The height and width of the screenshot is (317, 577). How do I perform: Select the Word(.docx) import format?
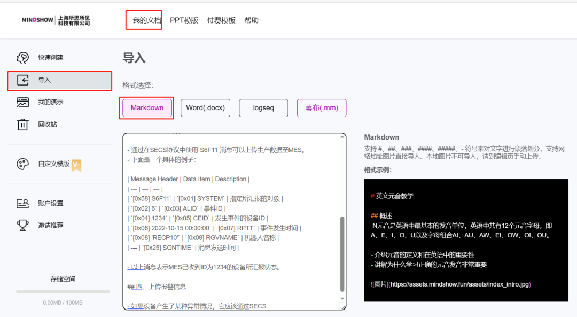click(x=206, y=107)
